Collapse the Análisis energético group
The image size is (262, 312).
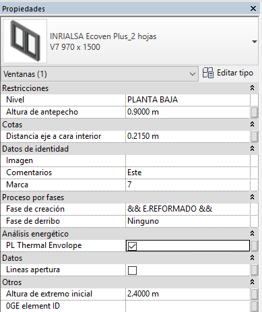pyautogui.click(x=252, y=233)
